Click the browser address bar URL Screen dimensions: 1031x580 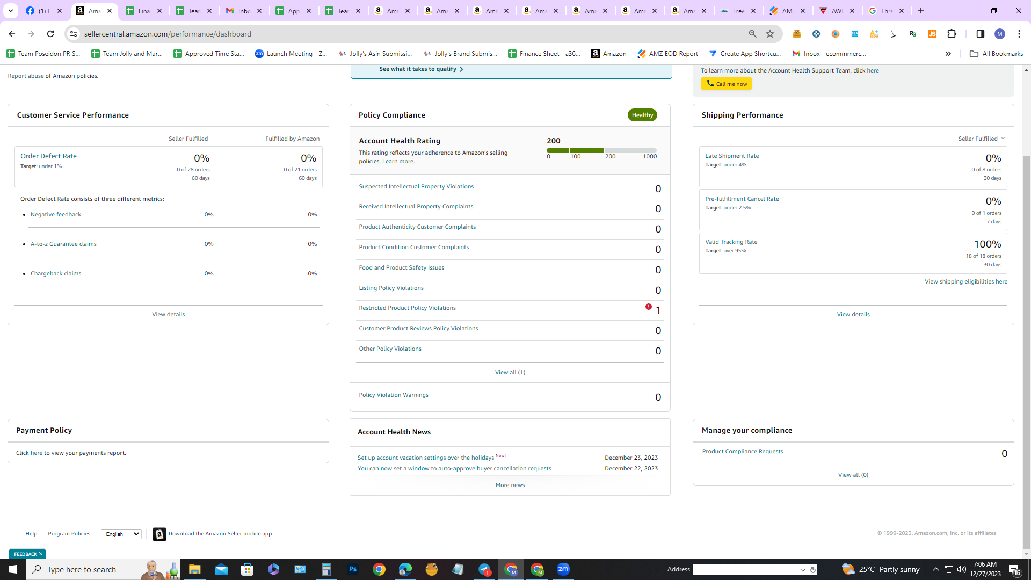(168, 34)
